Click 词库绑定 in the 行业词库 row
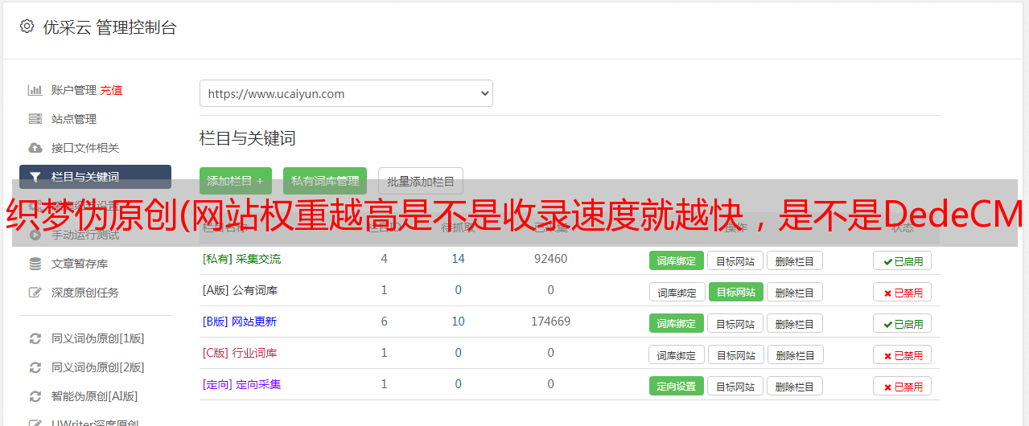The width and height of the screenshot is (1029, 426). click(677, 354)
